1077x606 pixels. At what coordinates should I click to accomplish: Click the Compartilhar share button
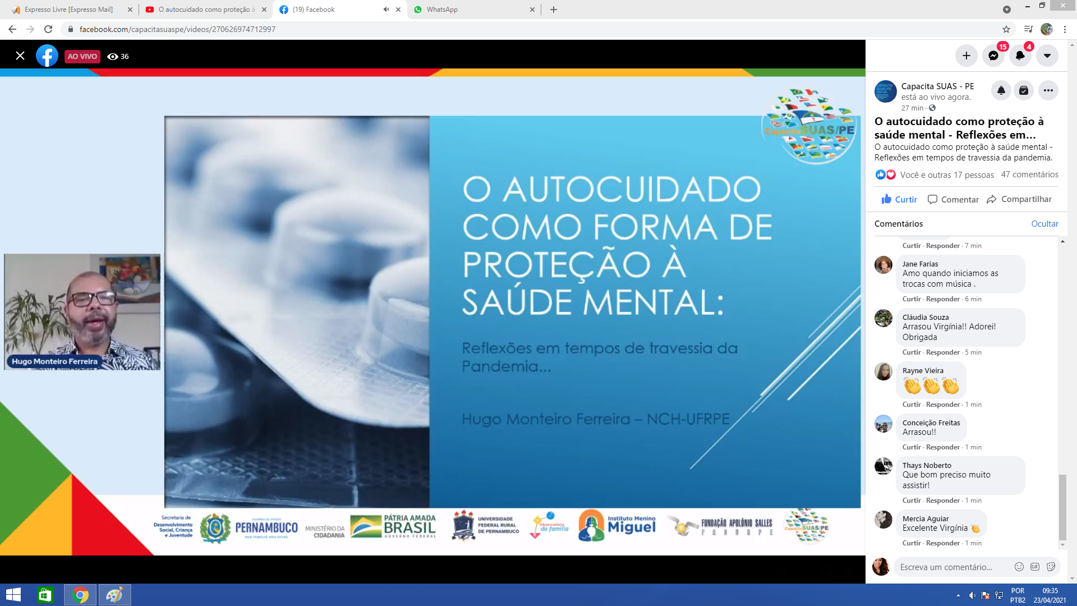click(x=1019, y=199)
